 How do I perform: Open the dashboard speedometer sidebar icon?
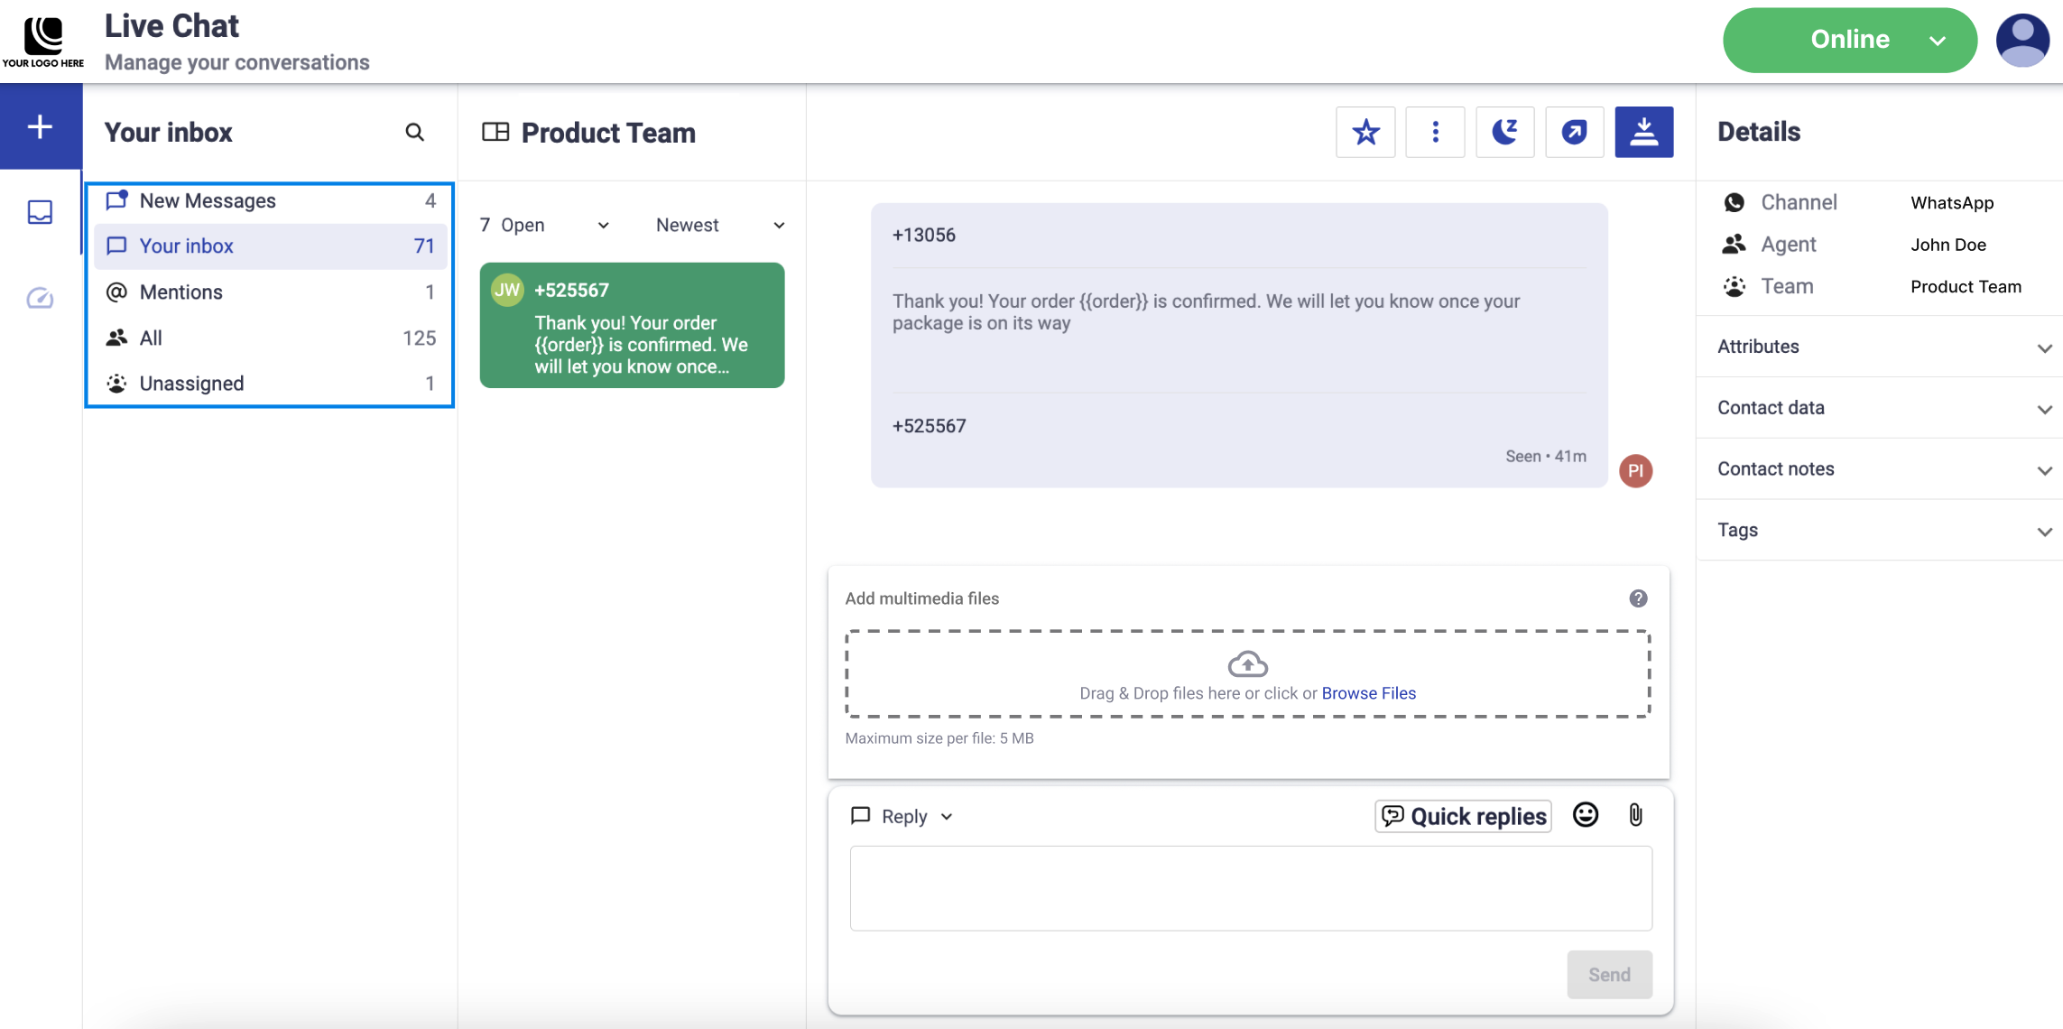point(40,298)
